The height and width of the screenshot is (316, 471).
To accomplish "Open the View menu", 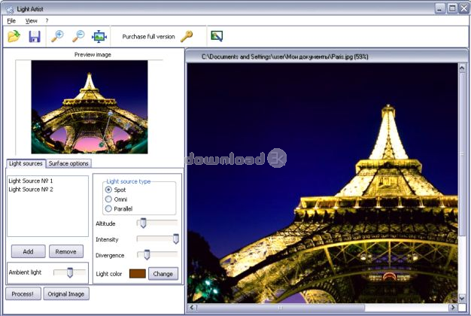I will (x=32, y=21).
